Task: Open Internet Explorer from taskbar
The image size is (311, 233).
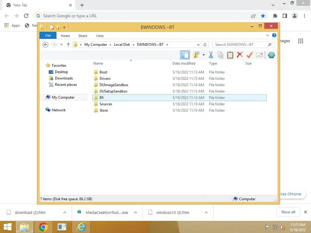Action: point(81,227)
